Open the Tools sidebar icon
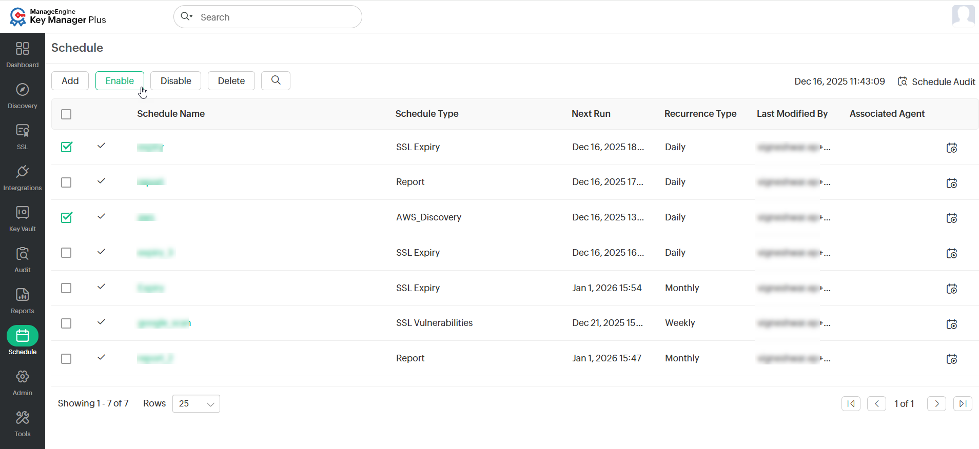This screenshot has height=449, width=979. click(22, 418)
